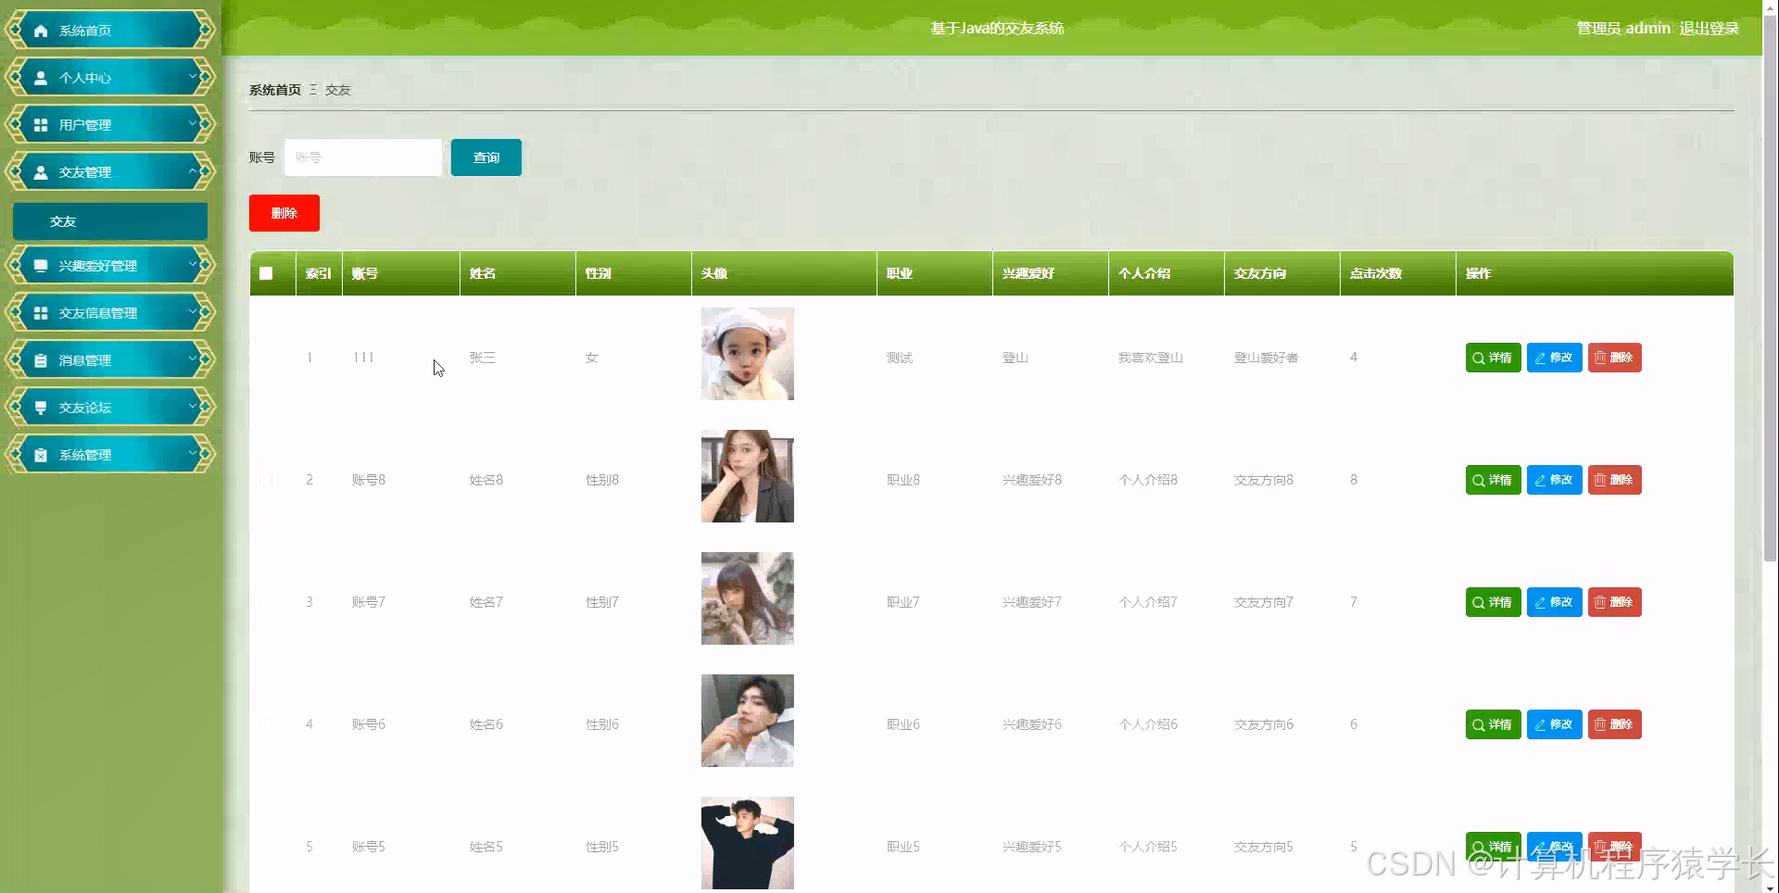Open 系统首页 in the sidebar
Viewport: 1779px width, 893px height.
point(110,30)
